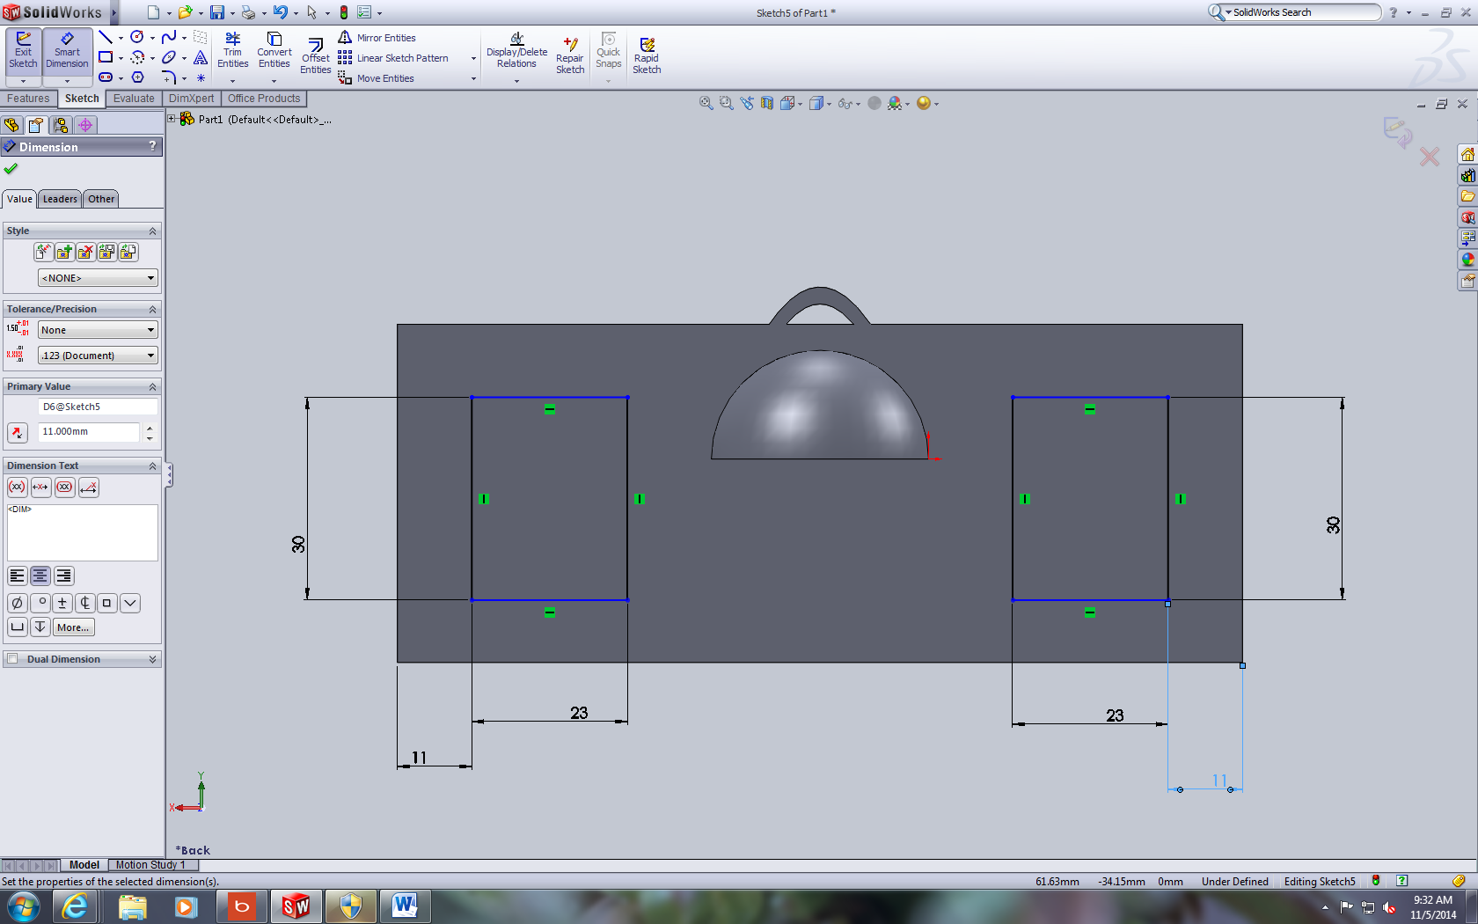
Task: Confirm the dimension with the green checkmark
Action: 11,169
